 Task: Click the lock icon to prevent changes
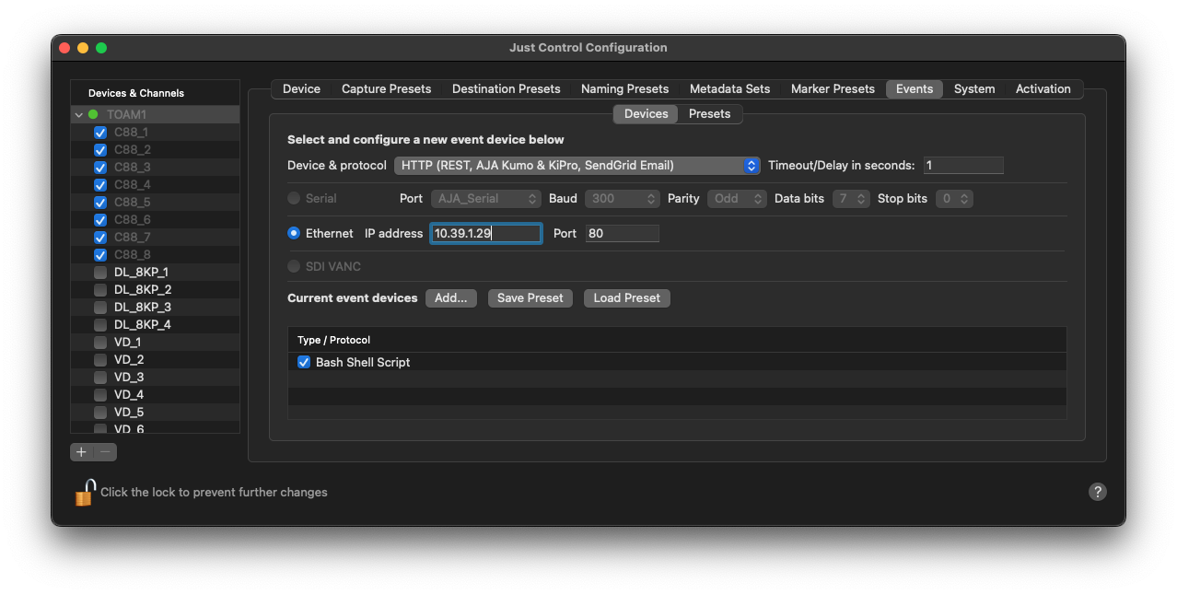85,493
